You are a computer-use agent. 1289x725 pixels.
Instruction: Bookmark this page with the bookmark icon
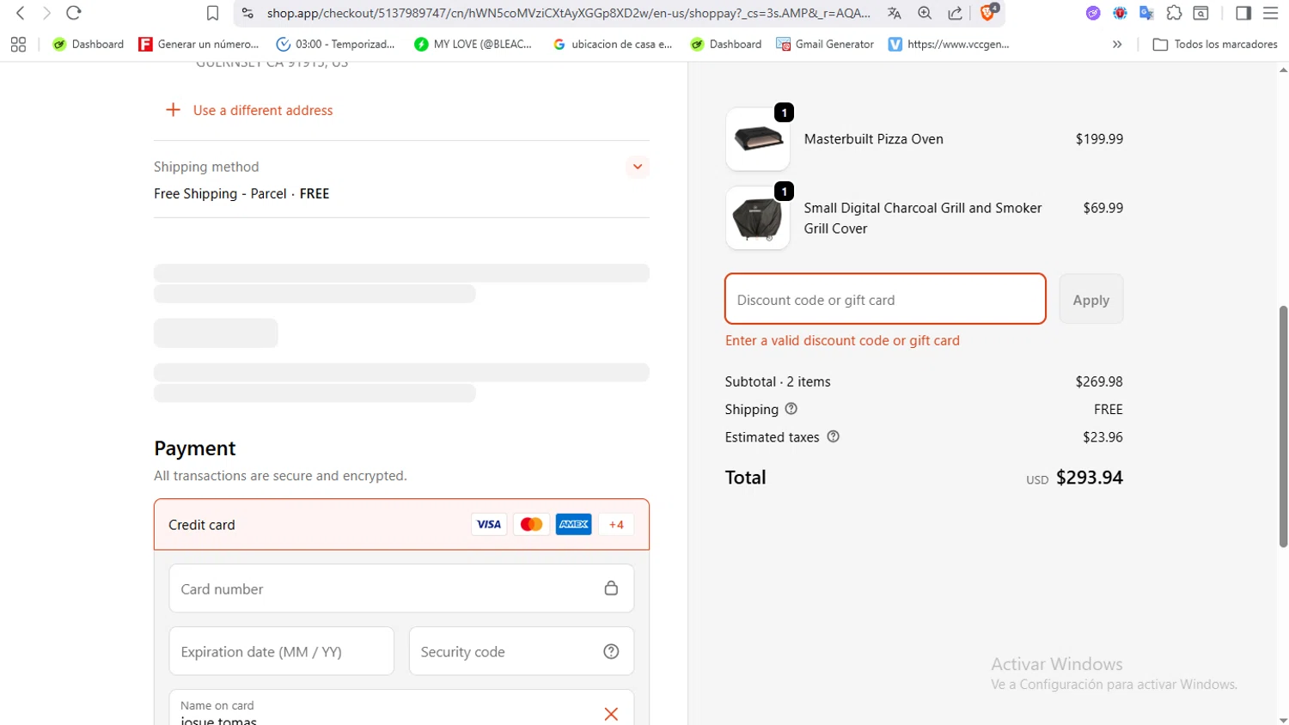coord(212,13)
